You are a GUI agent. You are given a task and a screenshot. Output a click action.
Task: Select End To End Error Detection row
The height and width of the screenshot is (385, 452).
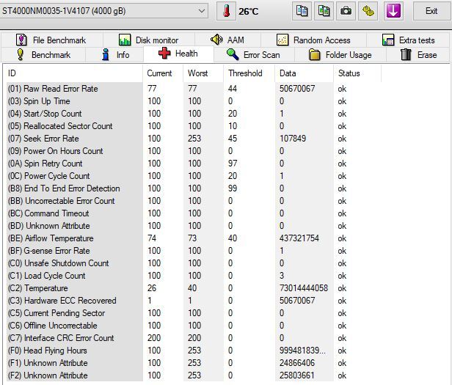(x=194, y=188)
